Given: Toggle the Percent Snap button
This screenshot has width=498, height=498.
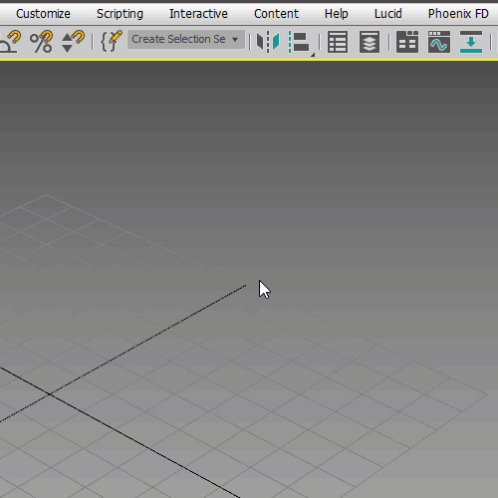Looking at the screenshot, I should click(42, 42).
